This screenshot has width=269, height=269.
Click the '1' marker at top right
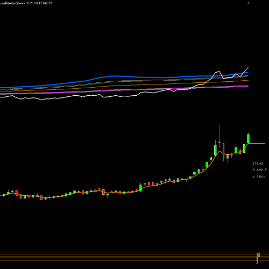click(x=248, y=3)
